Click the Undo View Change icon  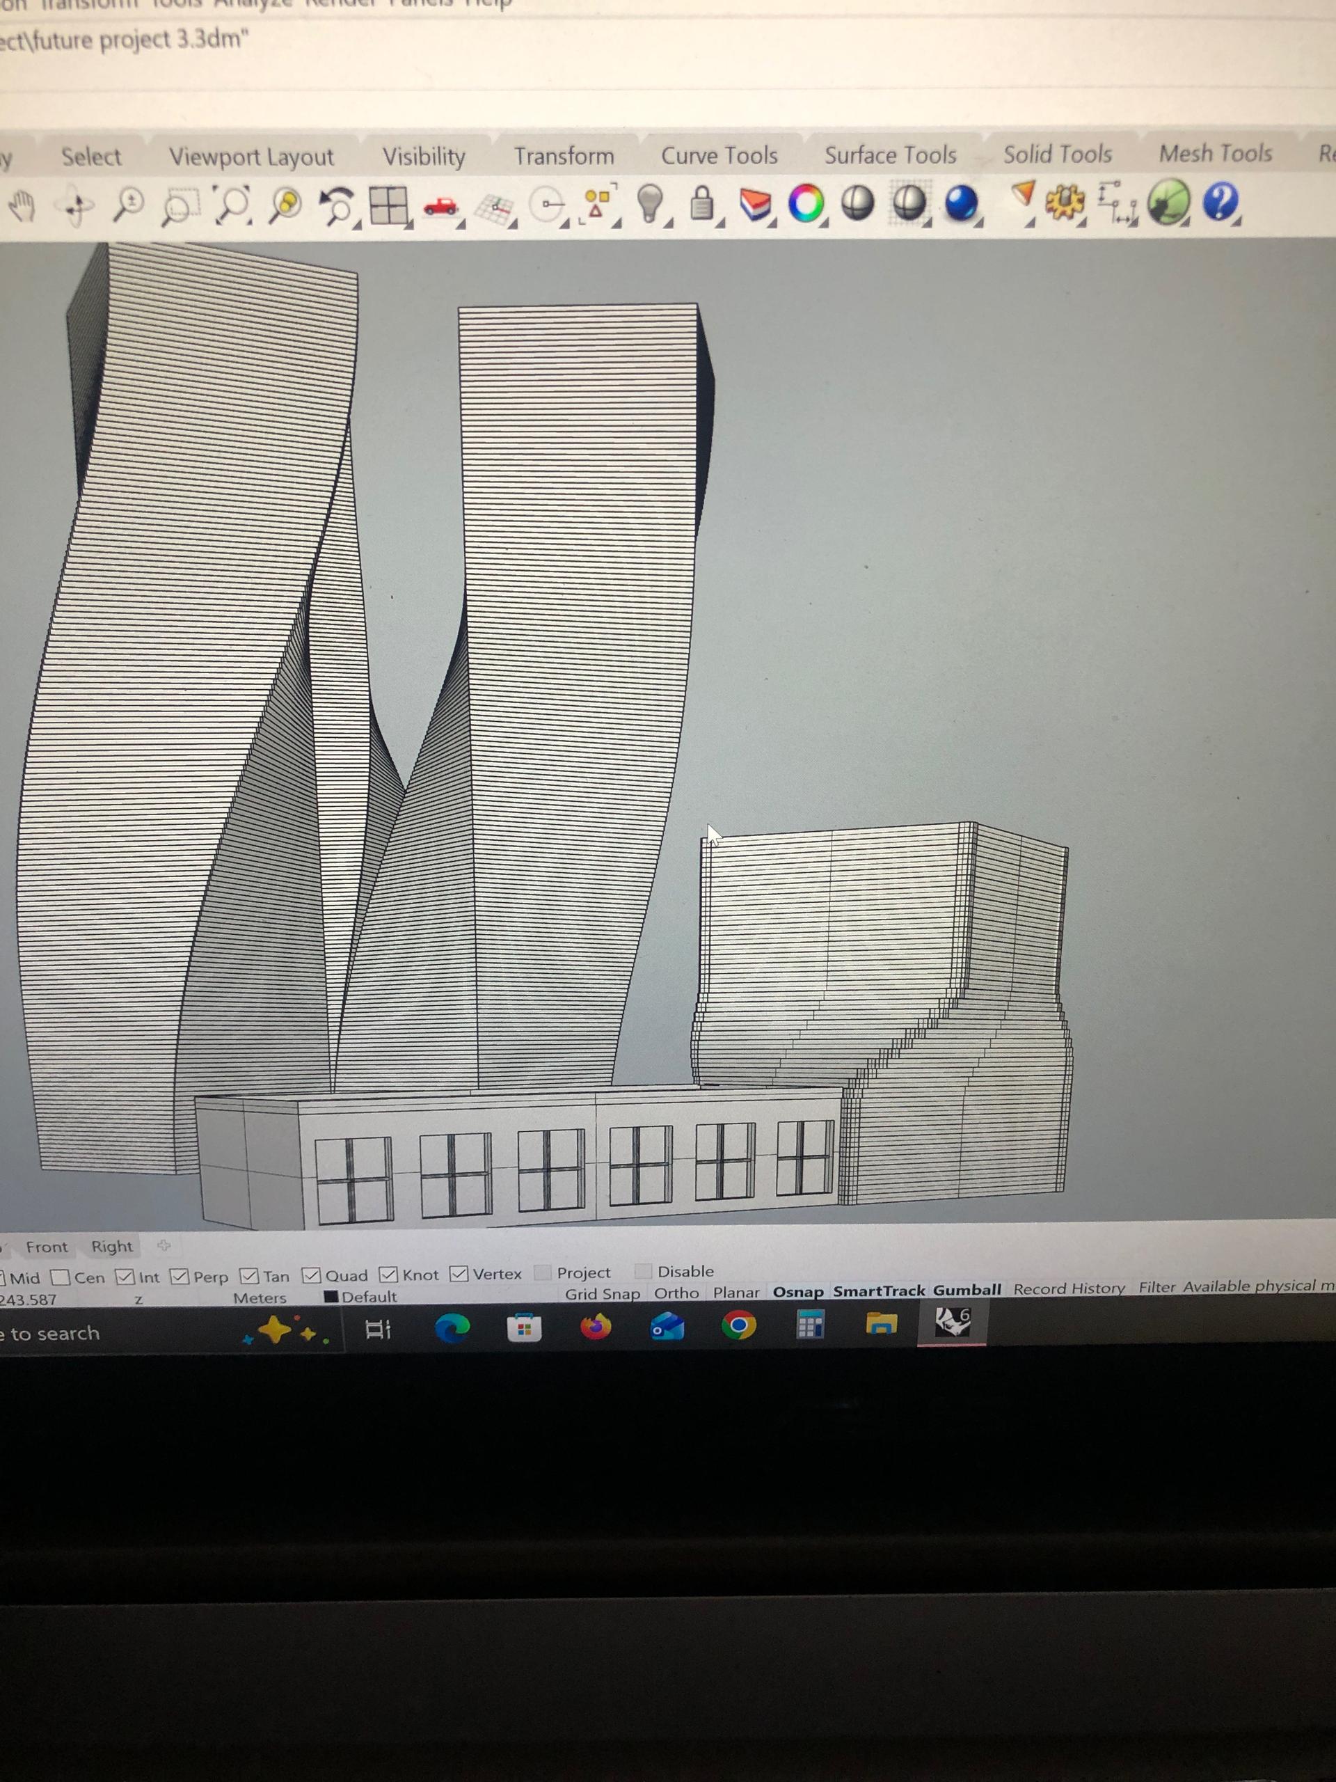point(337,205)
